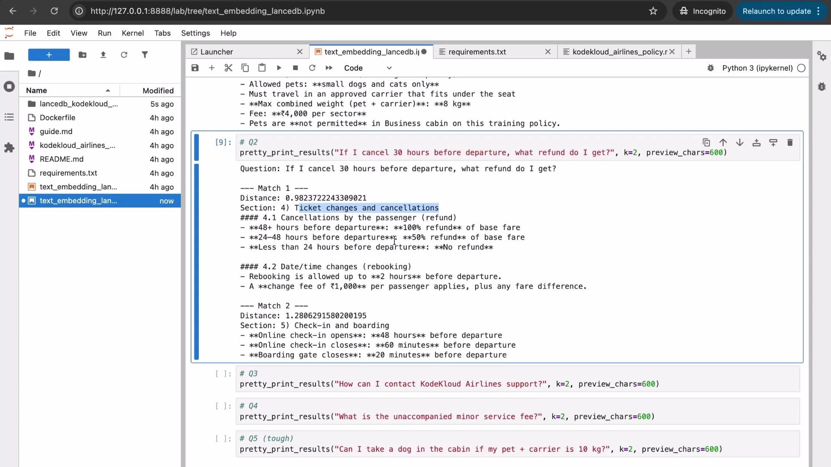Collapse cell Q2 input via blue bar
Viewport: 831px width, 467px height.
[196, 147]
